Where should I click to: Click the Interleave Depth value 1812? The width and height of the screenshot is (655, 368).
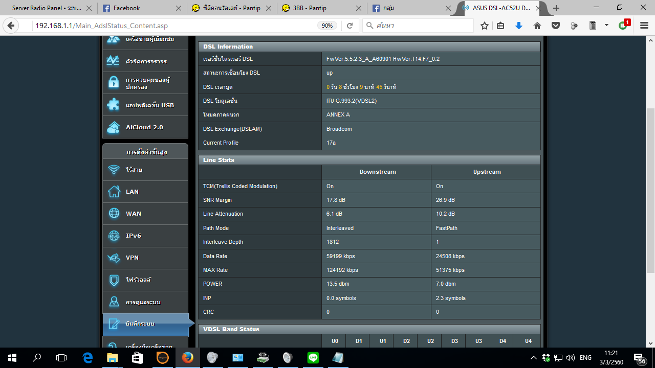pos(333,242)
